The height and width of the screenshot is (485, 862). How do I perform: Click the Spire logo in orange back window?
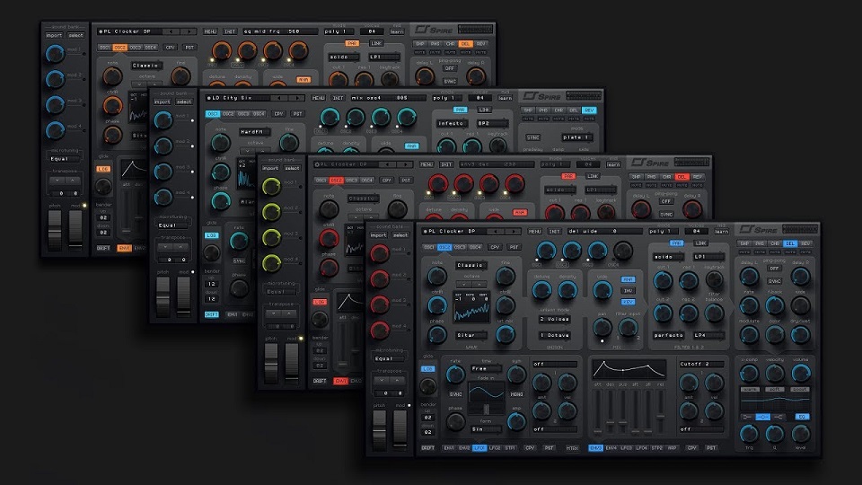tap(433, 29)
